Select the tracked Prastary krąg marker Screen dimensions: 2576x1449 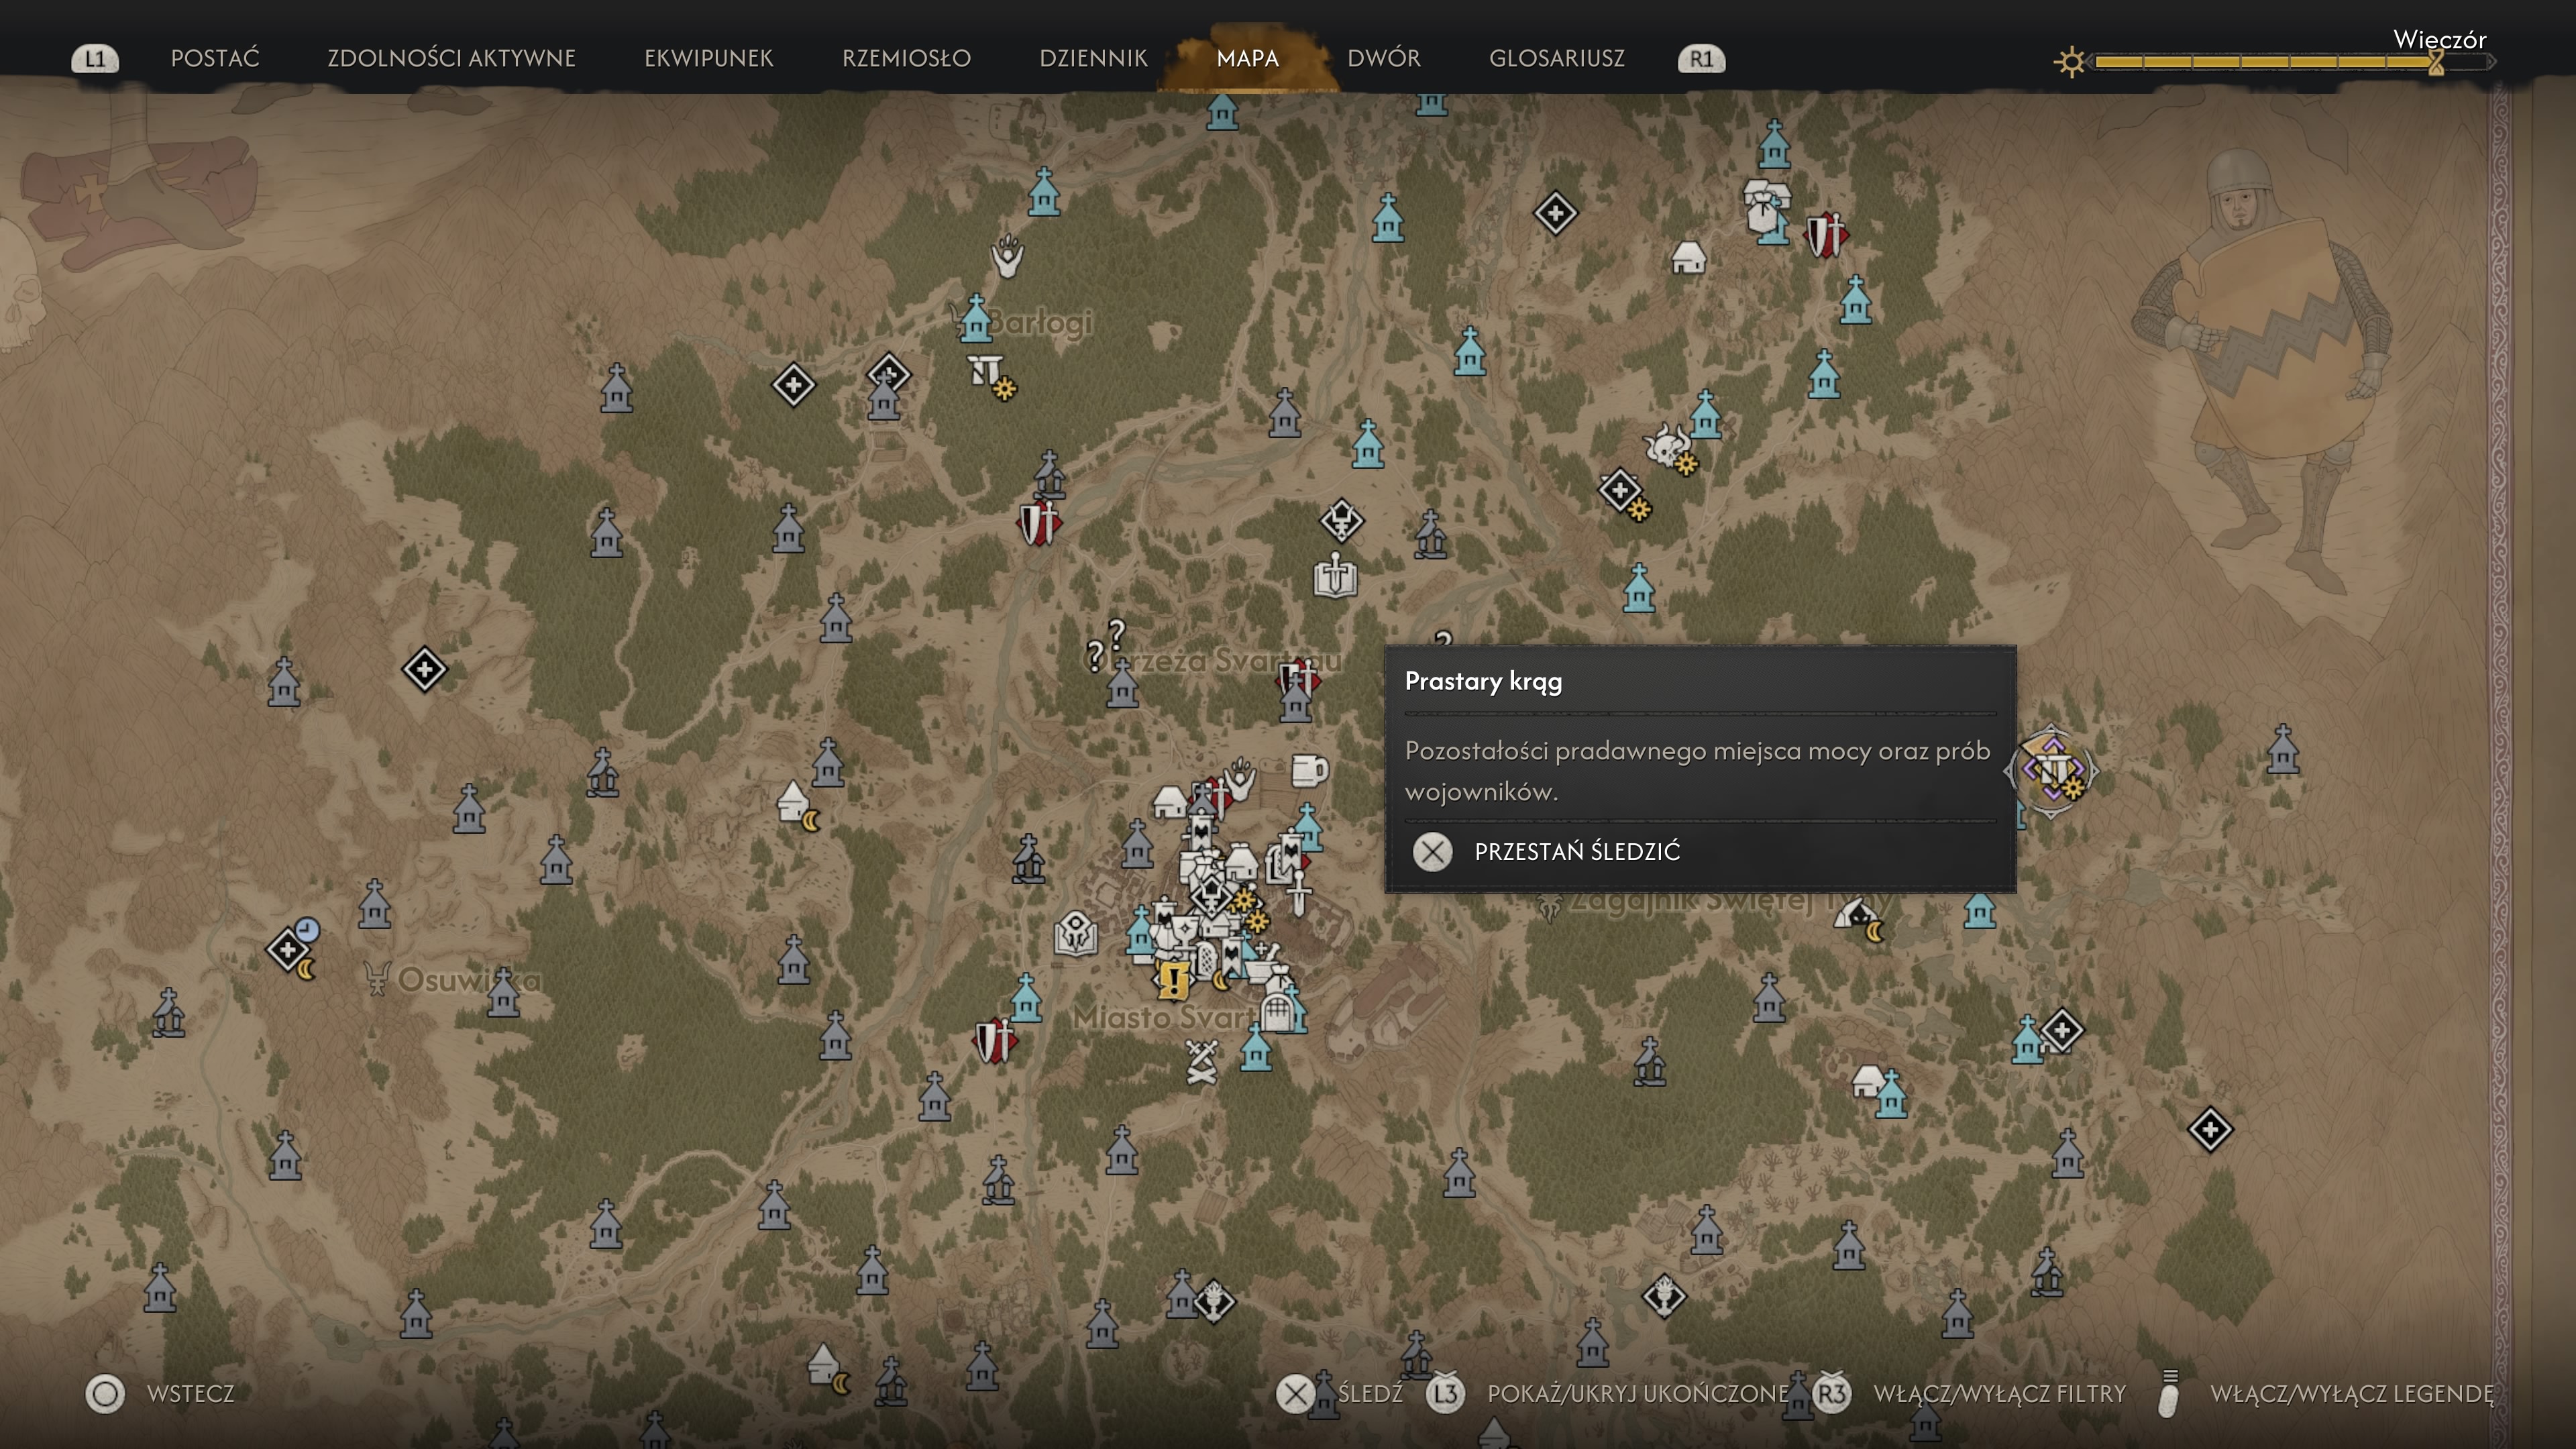[x=2052, y=771]
